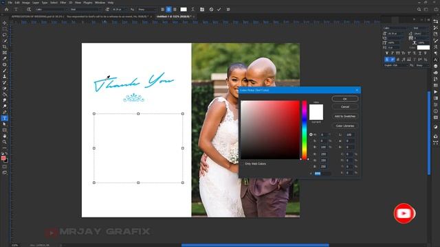Commit current text edits with the checkmark
This screenshot has height=247, width=440.
click(219, 9)
